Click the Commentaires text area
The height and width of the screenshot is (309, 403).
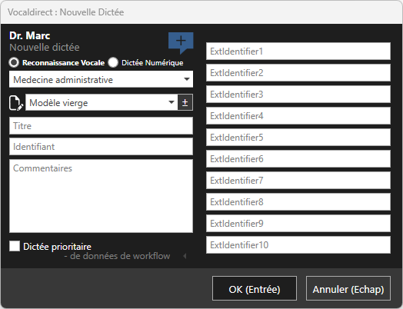point(101,196)
